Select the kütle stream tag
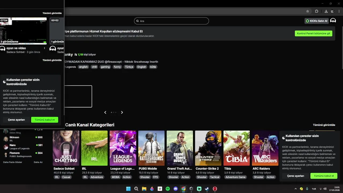 coord(153,67)
